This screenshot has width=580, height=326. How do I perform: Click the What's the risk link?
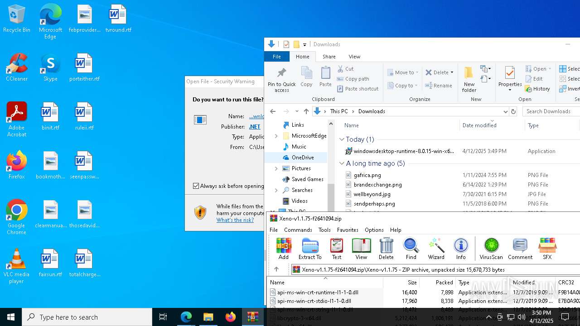(235, 220)
